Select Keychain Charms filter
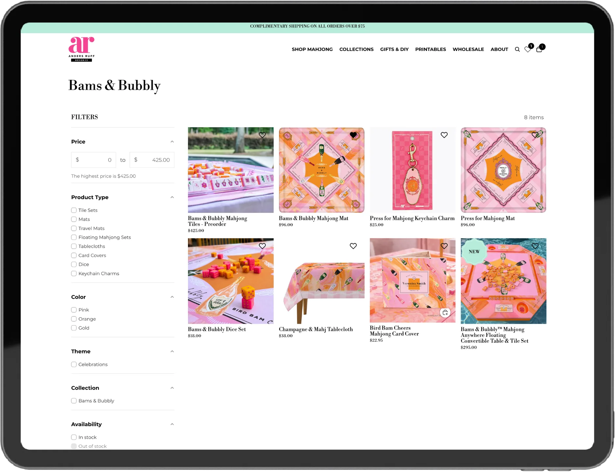This screenshot has width=615, height=472. [74, 274]
